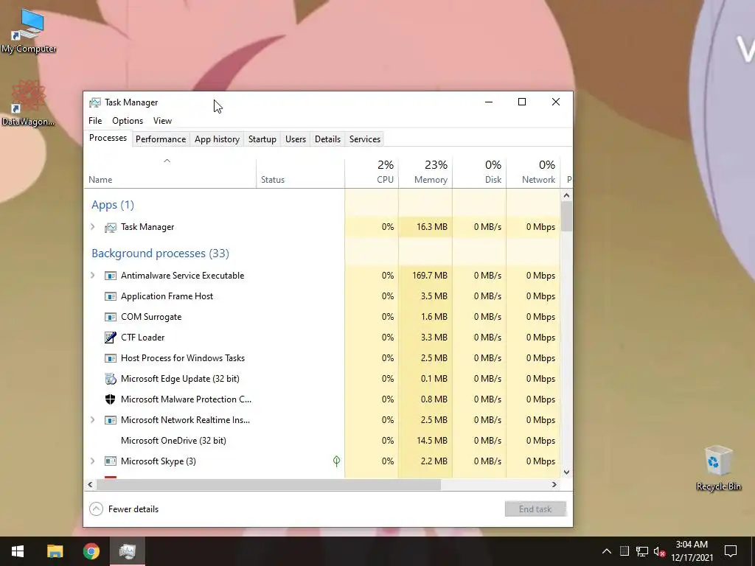Click the horizontal scrollbar thumb

click(268, 485)
